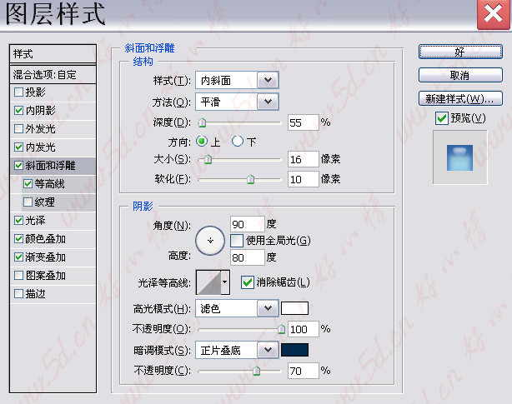Click highlight opacity field 100
This screenshot has width=512, height=404.
pos(303,329)
